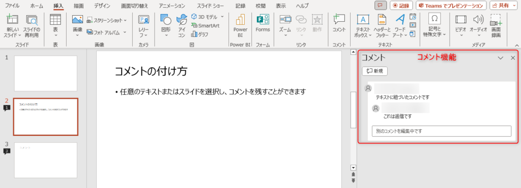Open the アニメーション tab

(x=172, y=6)
